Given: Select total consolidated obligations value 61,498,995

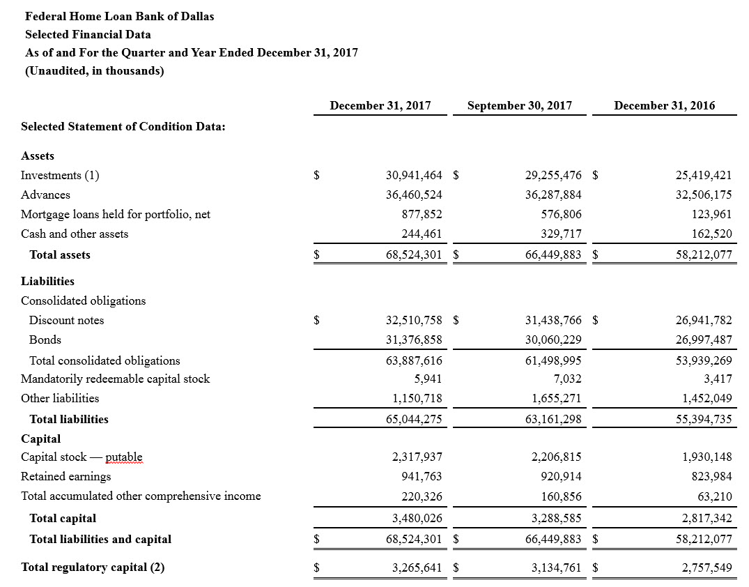Looking at the screenshot, I should coord(554,361).
